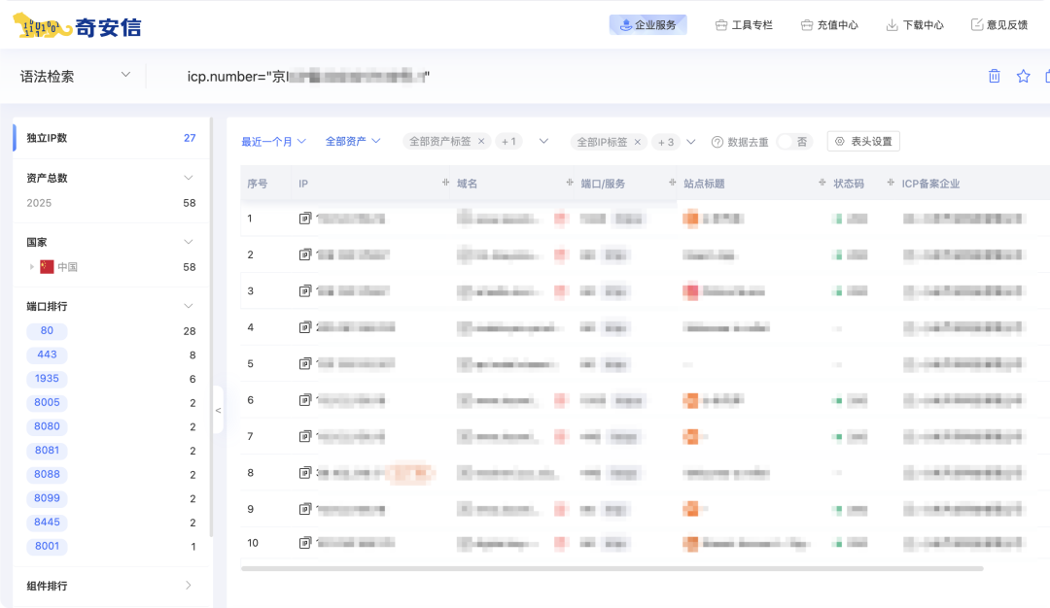Click the 数据去重 help question icon
The image size is (1050, 608).
(717, 142)
